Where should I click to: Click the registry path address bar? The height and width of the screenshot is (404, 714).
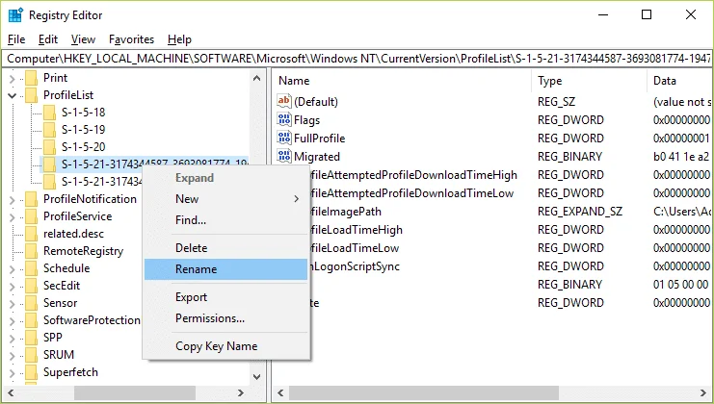[357, 59]
